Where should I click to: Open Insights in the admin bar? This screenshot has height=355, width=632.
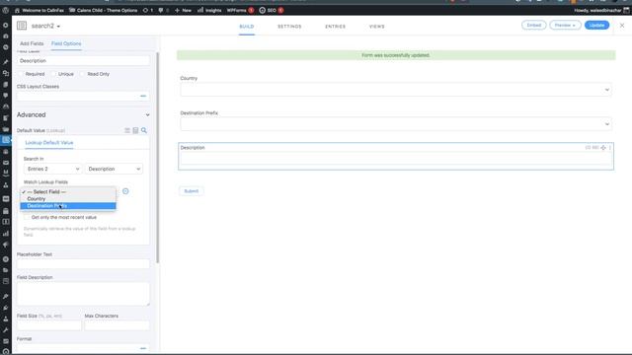coord(209,10)
